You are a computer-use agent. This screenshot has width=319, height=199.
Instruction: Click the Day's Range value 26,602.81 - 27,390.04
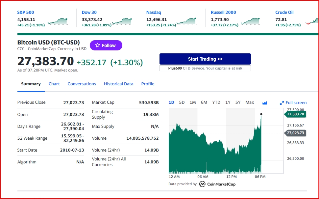point(72,127)
